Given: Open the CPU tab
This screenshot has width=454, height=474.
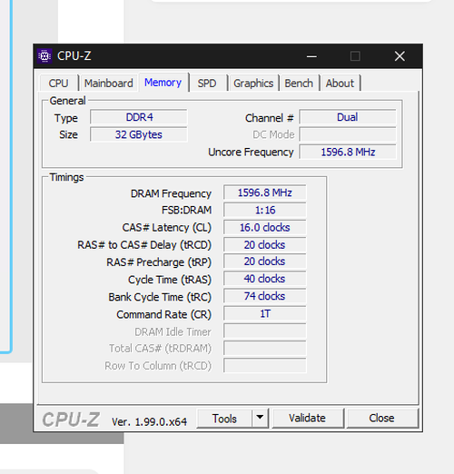Looking at the screenshot, I should click(x=58, y=84).
